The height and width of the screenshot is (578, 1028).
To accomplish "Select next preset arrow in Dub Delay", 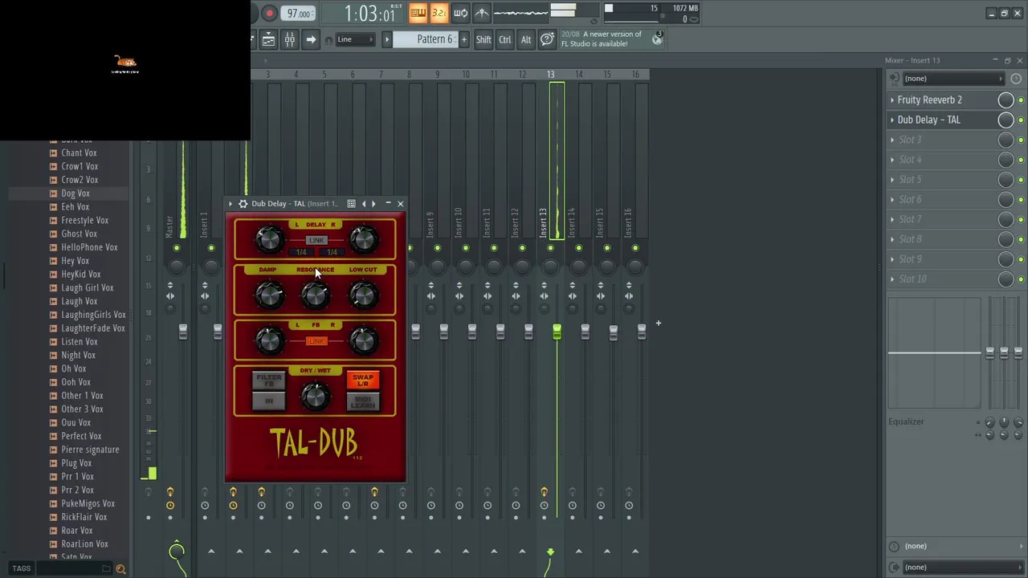I will 373,204.
